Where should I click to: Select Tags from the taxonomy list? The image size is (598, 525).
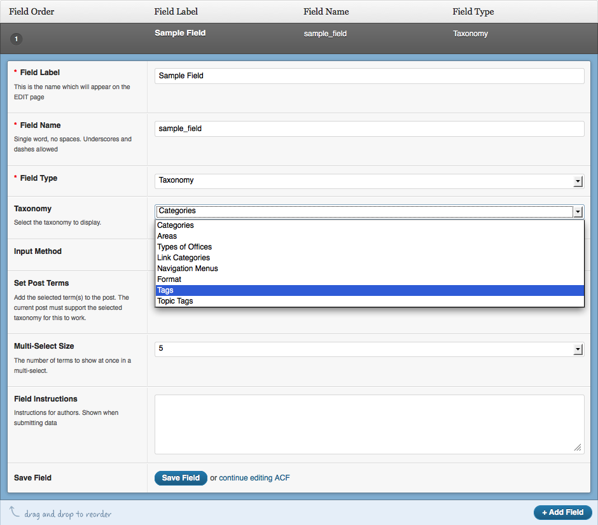(x=369, y=290)
